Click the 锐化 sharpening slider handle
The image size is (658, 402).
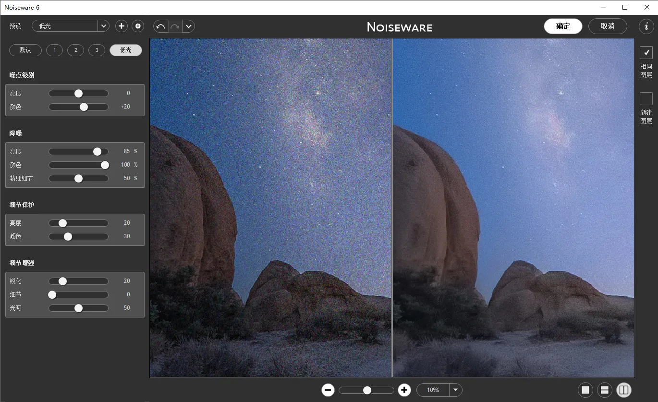click(62, 281)
